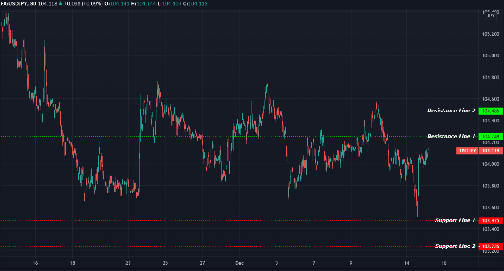This screenshot has width=504, height=271.
Task: Click the 105.200 price axis value
Action: coord(491,34)
